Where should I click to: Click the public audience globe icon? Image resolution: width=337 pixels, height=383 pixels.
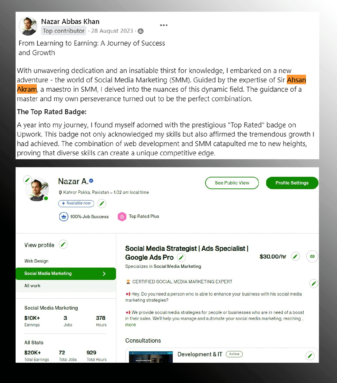point(141,31)
